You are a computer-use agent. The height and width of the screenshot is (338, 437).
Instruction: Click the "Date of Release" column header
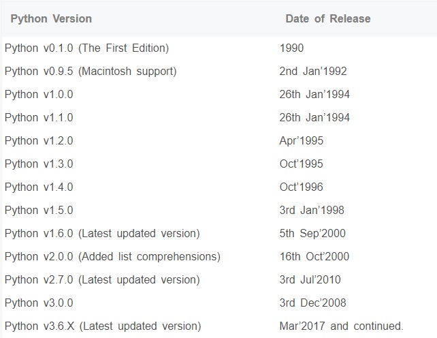pos(328,18)
